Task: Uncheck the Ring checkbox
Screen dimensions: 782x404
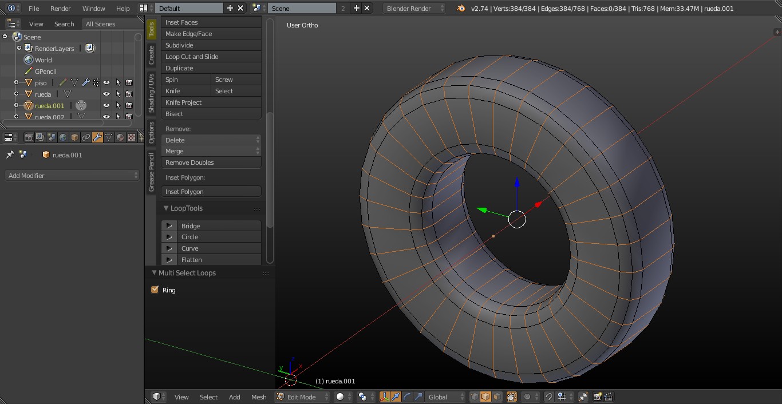Action: [x=155, y=290]
